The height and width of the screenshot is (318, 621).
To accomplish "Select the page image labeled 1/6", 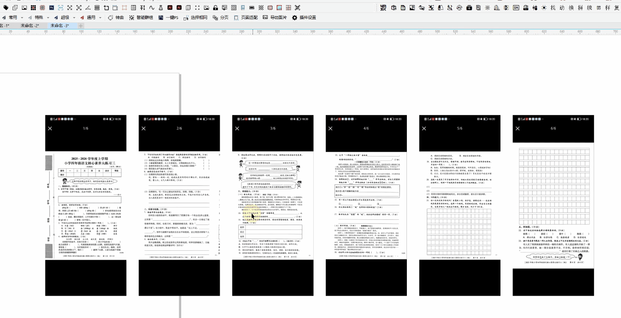I will 85,205.
